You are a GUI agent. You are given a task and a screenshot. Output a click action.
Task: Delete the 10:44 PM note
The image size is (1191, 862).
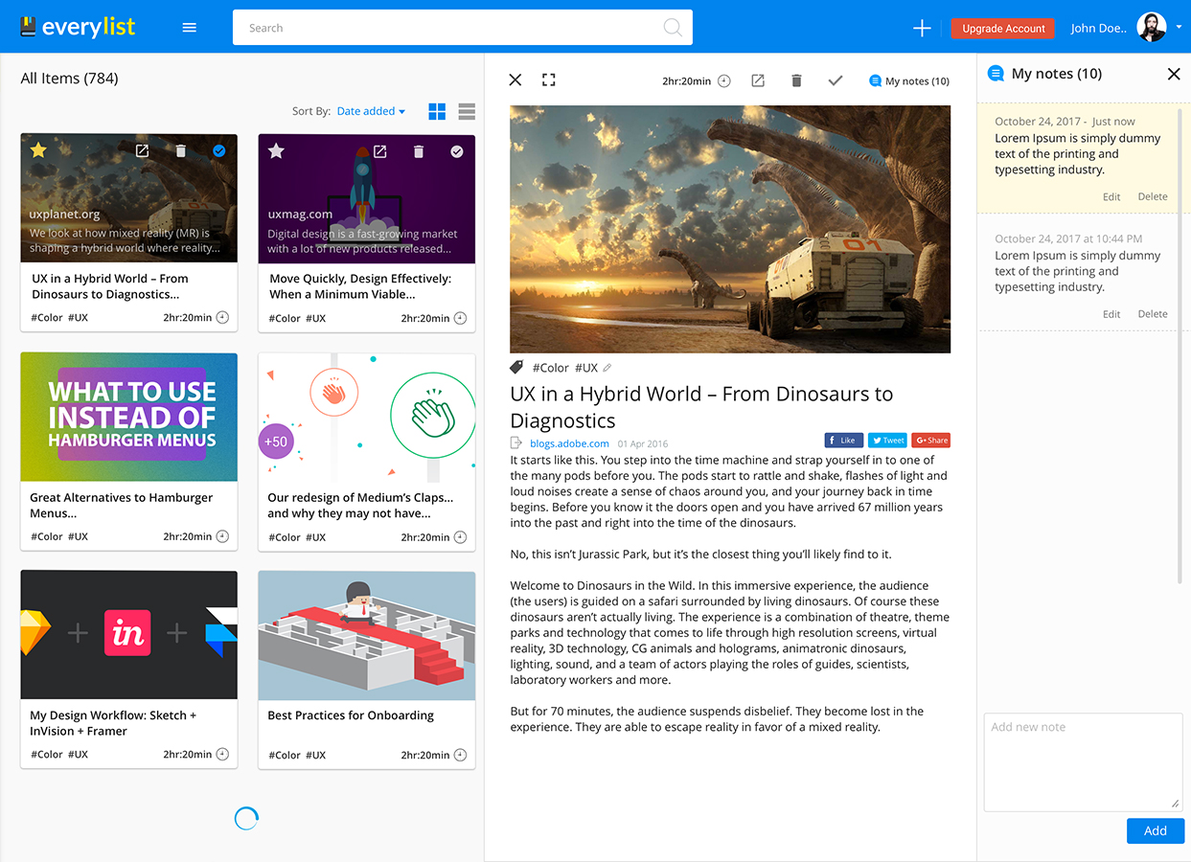[1153, 314]
